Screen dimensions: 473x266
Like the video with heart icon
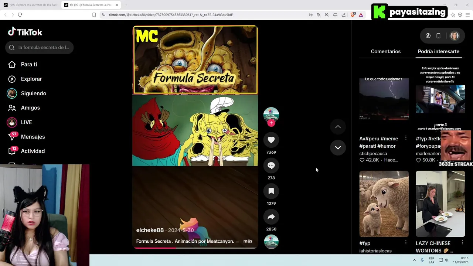point(271,140)
